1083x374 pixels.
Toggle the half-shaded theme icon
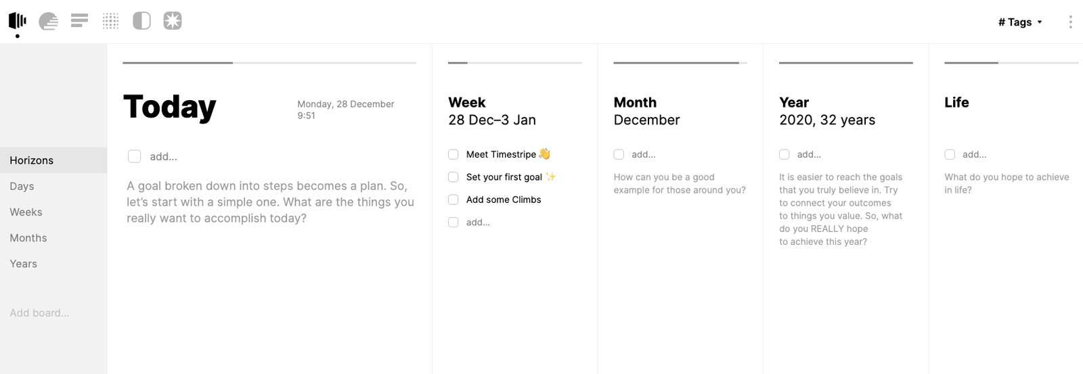(x=141, y=21)
